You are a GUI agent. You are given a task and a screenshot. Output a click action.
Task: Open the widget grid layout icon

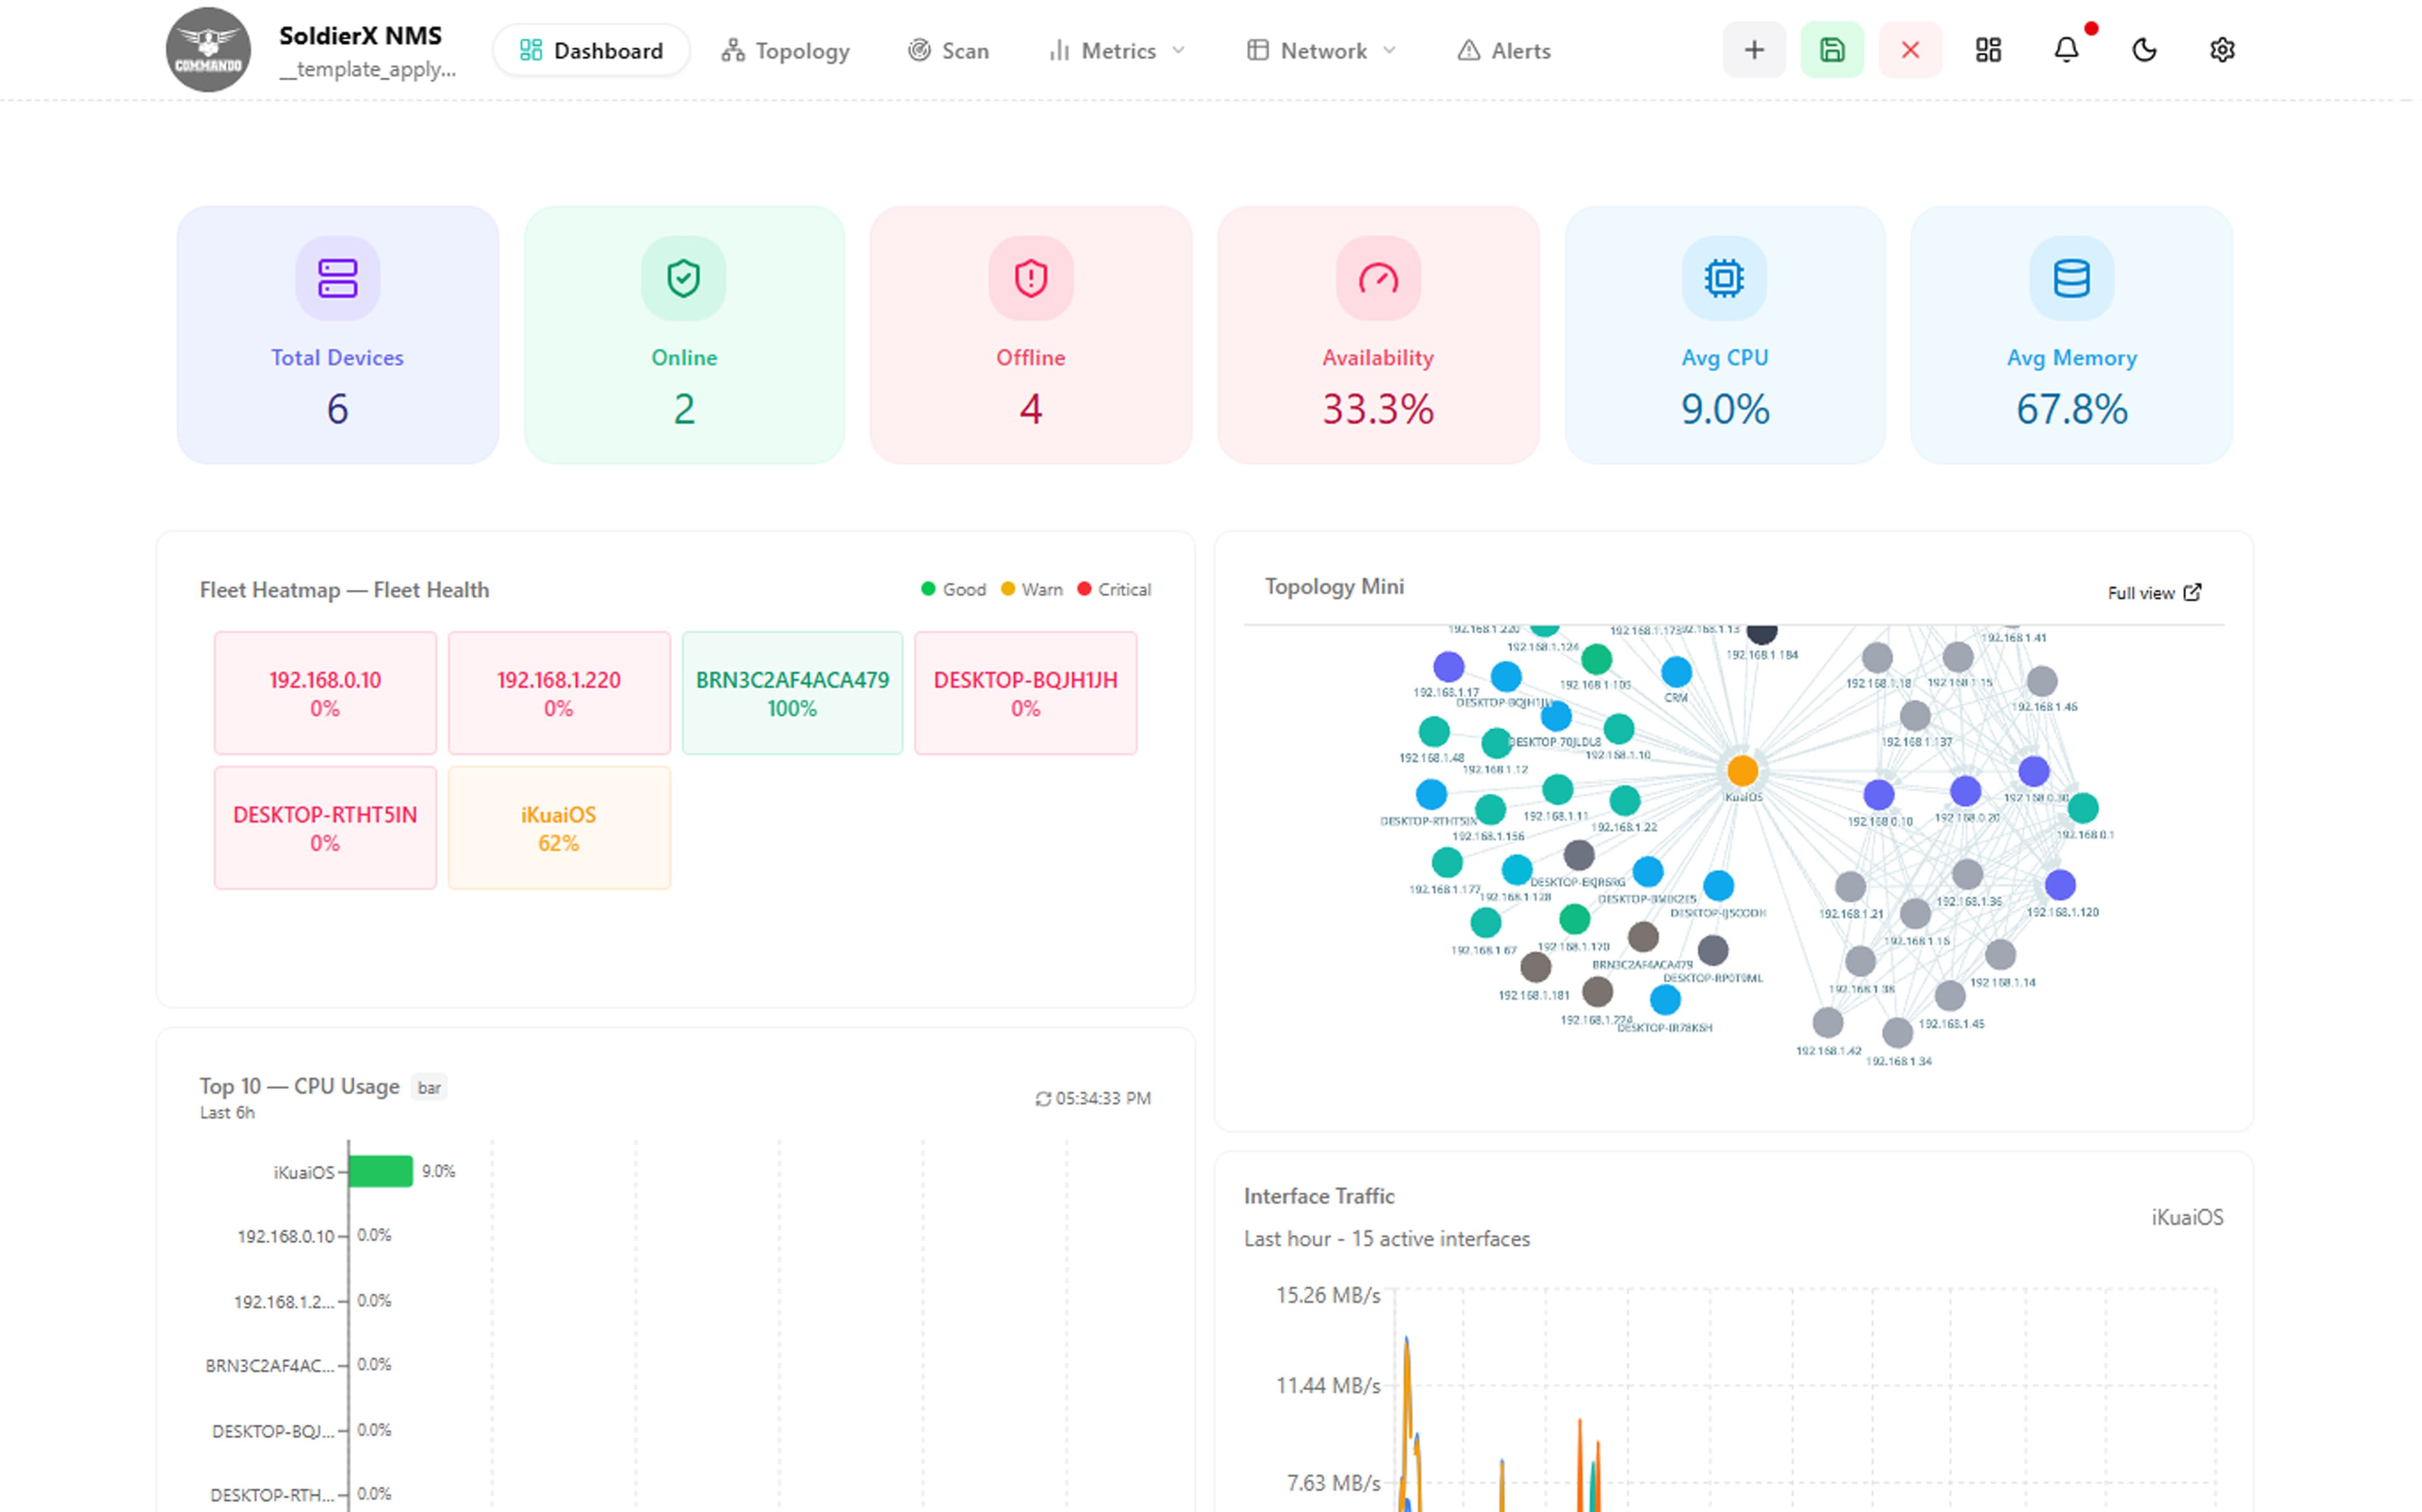[x=1988, y=50]
